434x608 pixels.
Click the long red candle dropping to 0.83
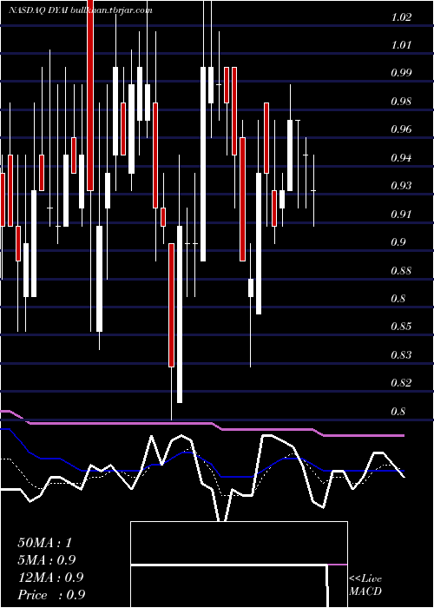tap(171, 305)
